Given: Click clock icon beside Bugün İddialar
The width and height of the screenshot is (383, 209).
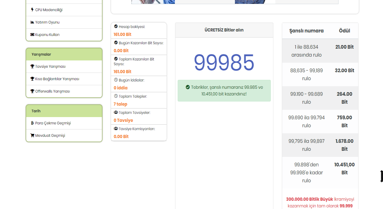Looking at the screenshot, I should coord(116,80).
